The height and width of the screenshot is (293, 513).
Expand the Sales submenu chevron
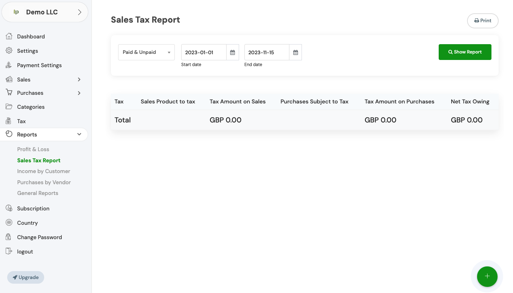[79, 79]
